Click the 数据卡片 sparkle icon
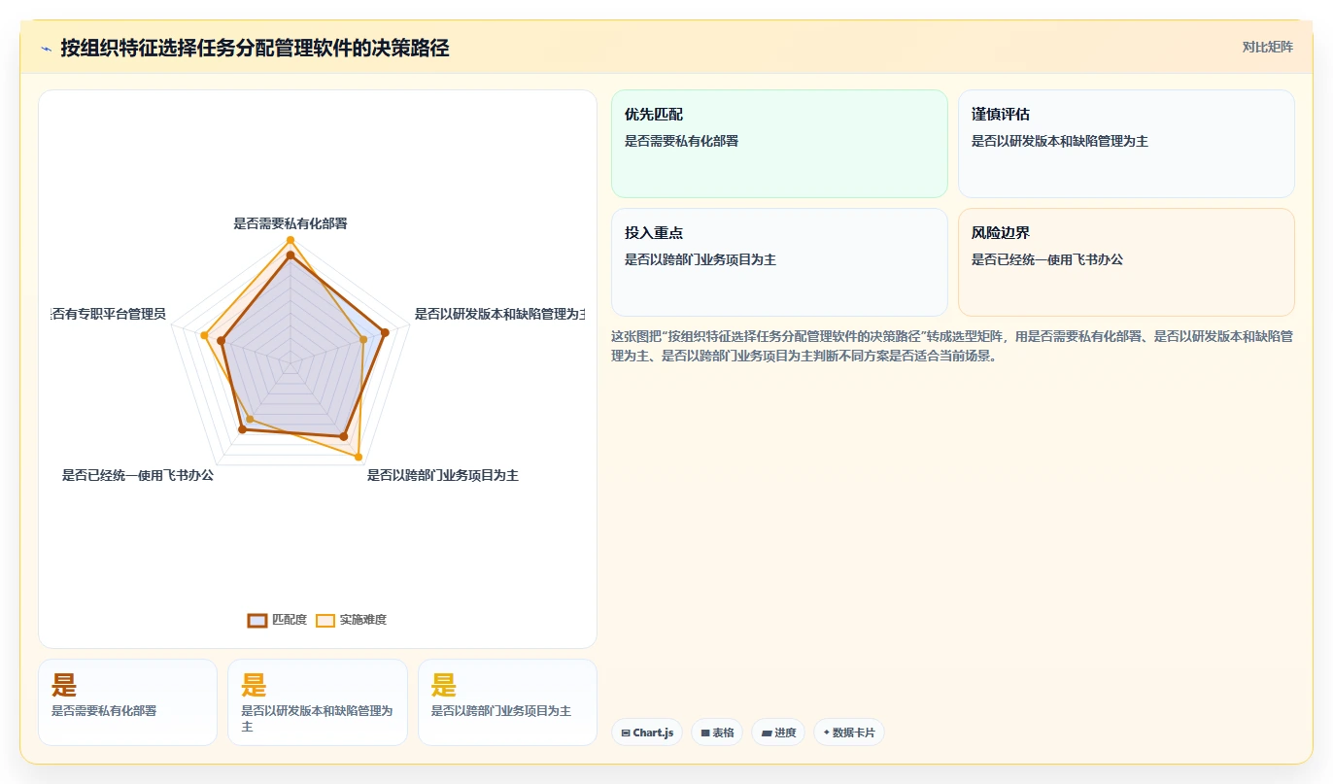Image resolution: width=1333 pixels, height=784 pixels. click(827, 733)
